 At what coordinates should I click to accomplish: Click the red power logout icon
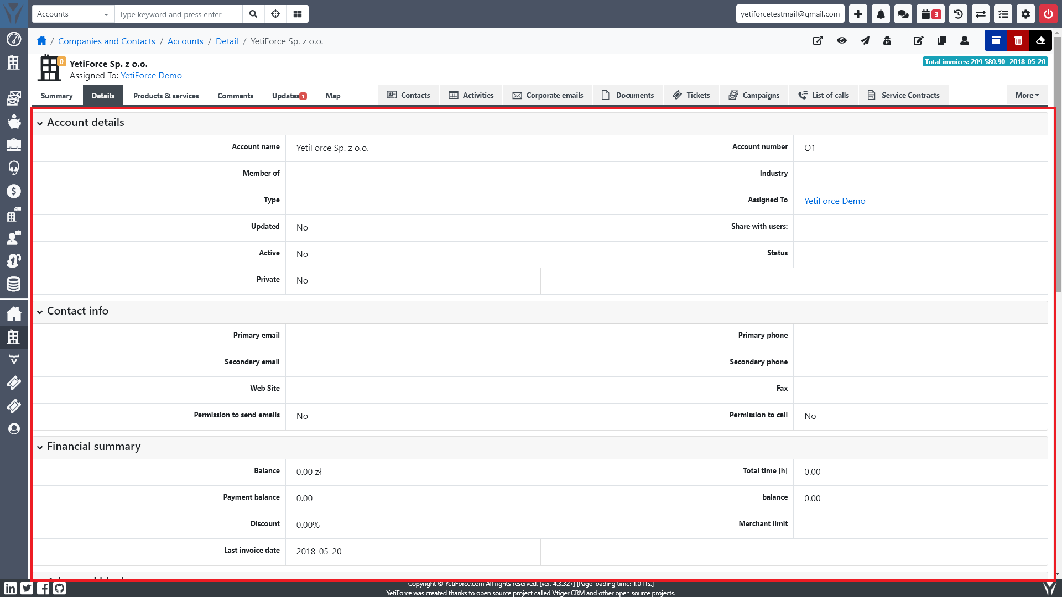tap(1048, 14)
